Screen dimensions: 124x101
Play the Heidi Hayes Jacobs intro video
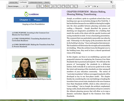[13, 76]
